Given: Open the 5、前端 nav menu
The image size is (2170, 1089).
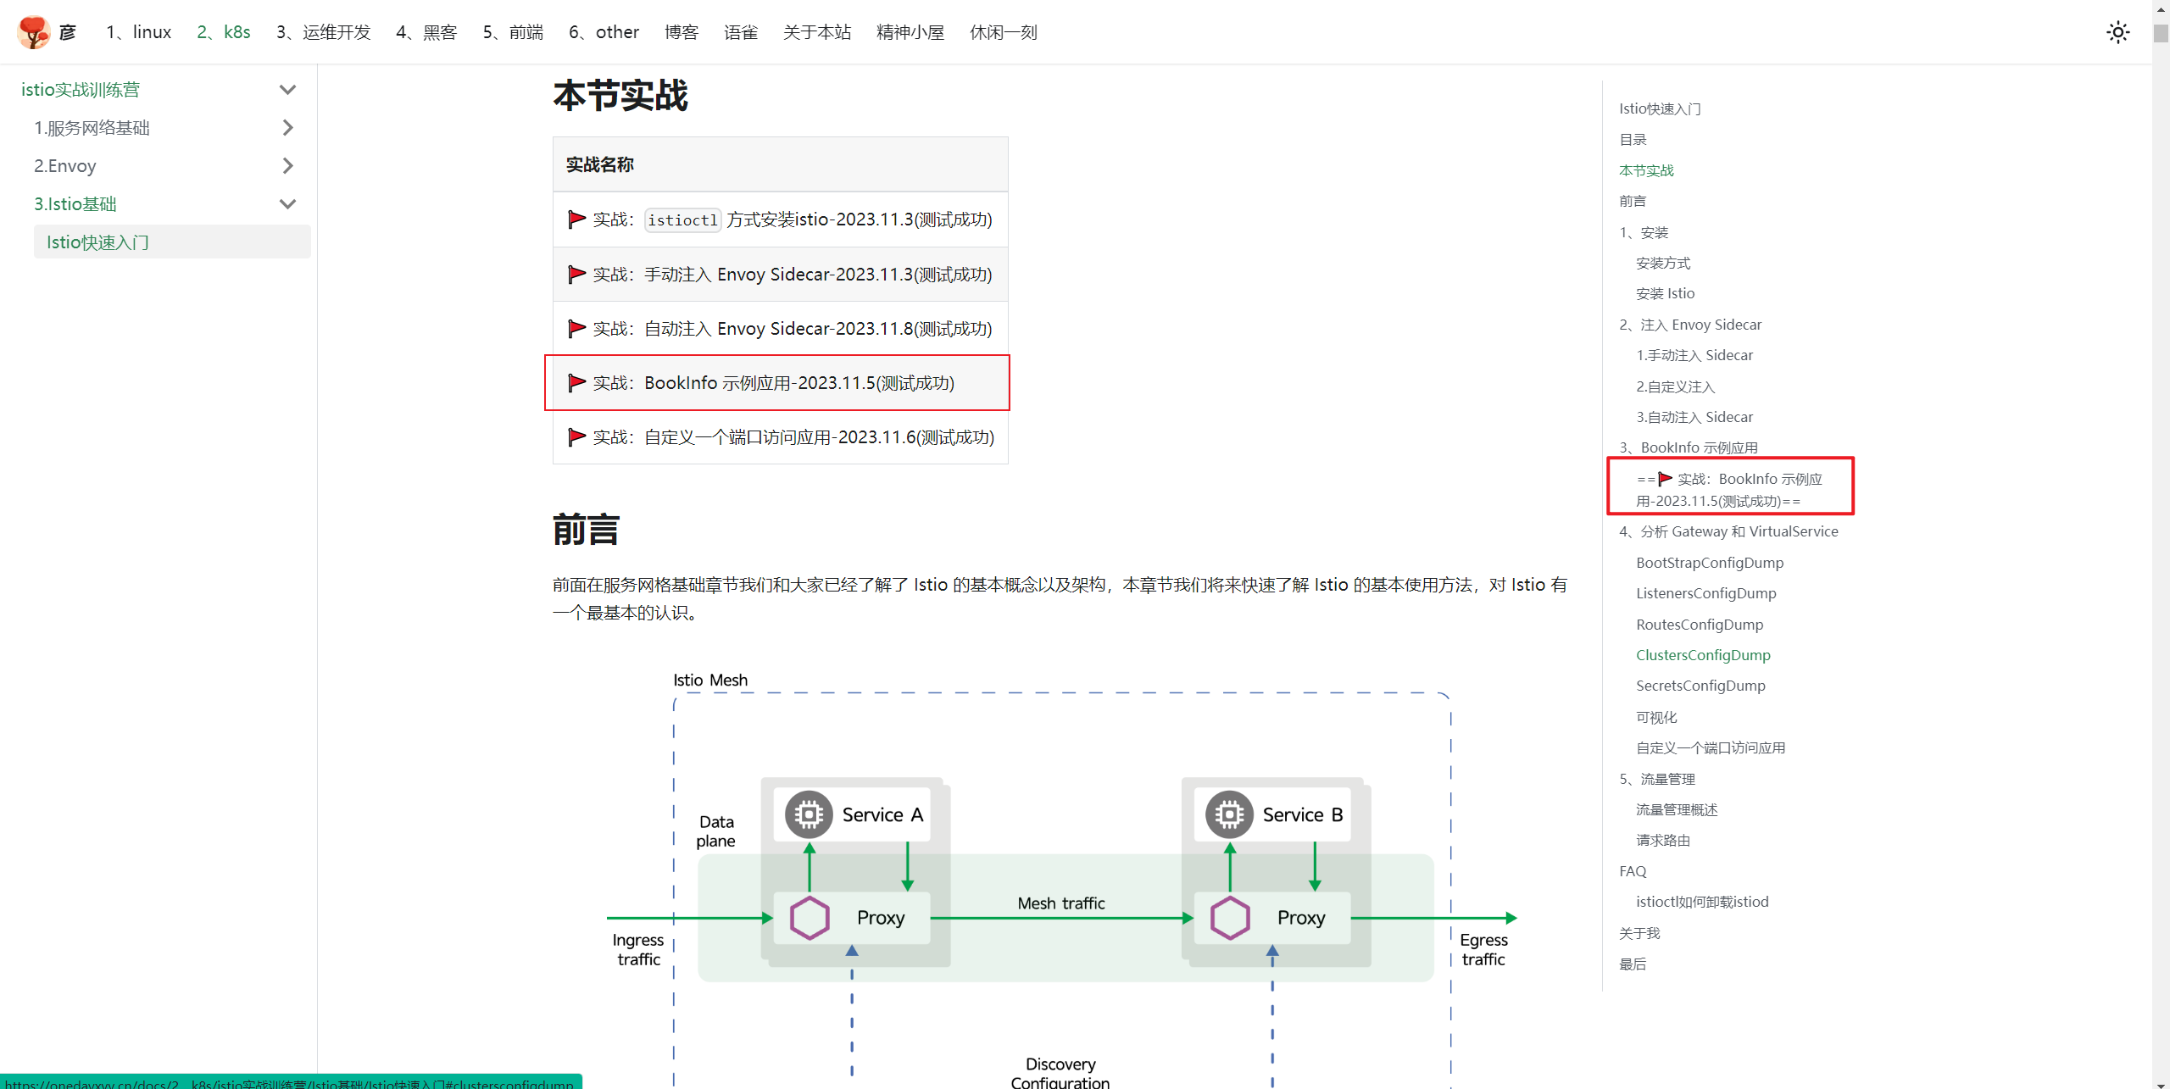Looking at the screenshot, I should [x=513, y=32].
